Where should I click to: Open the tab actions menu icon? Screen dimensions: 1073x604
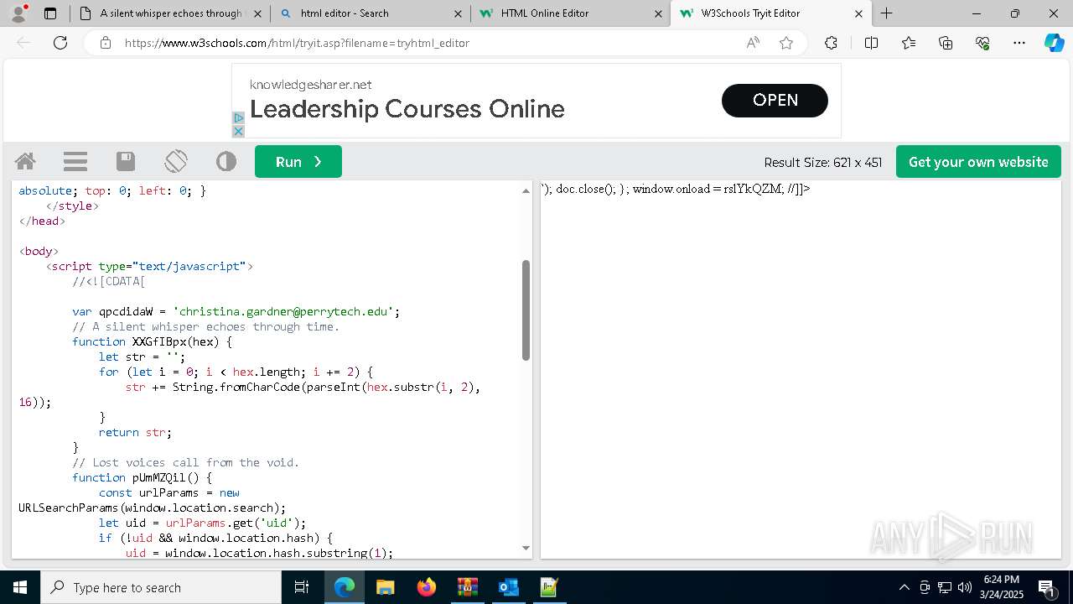pos(50,13)
